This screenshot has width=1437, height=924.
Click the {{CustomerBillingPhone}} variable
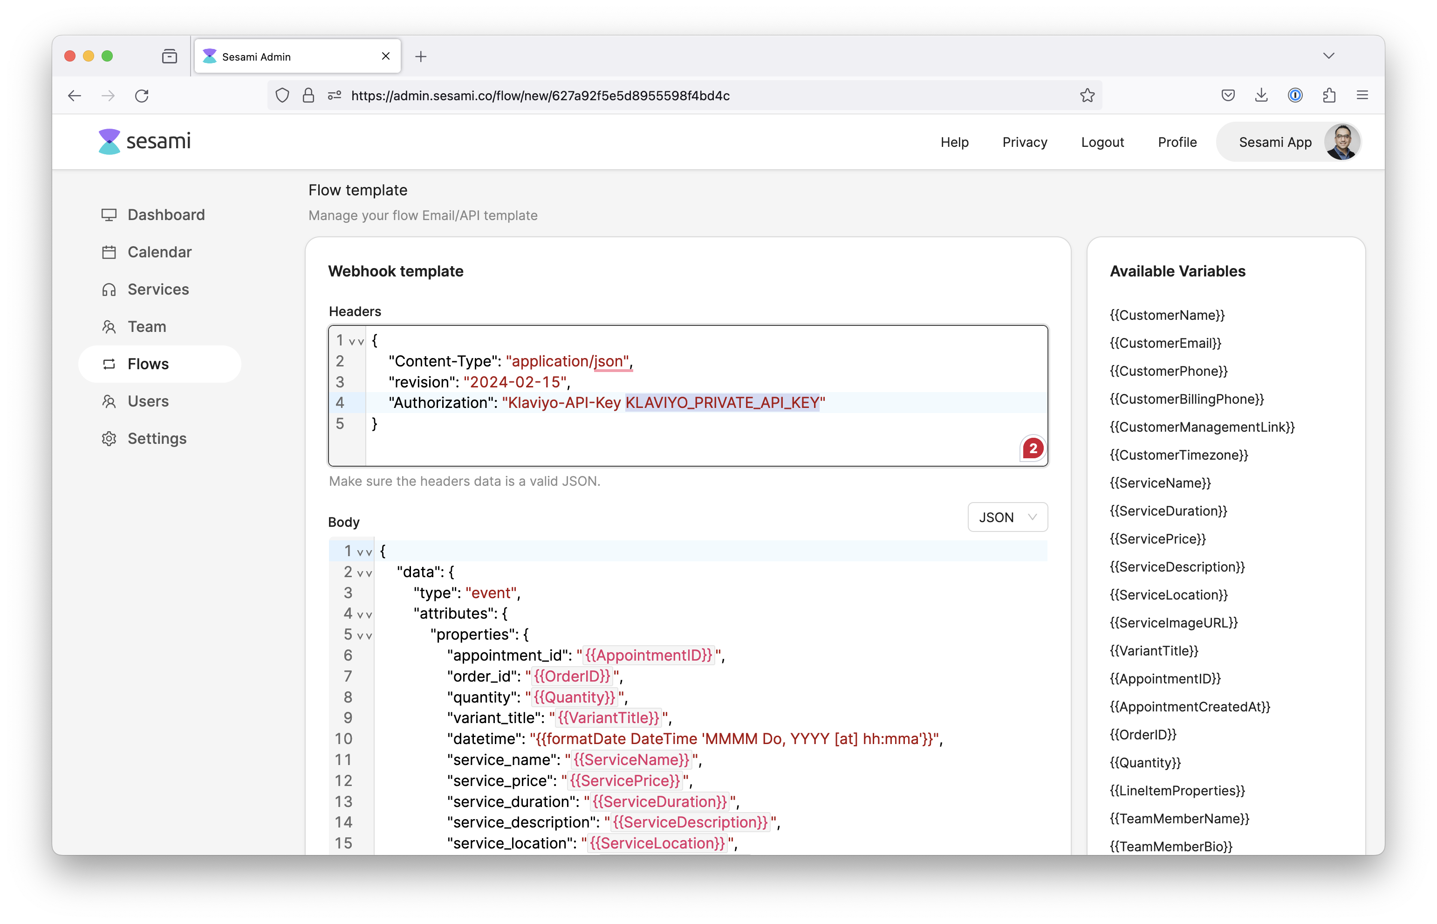[x=1186, y=399]
